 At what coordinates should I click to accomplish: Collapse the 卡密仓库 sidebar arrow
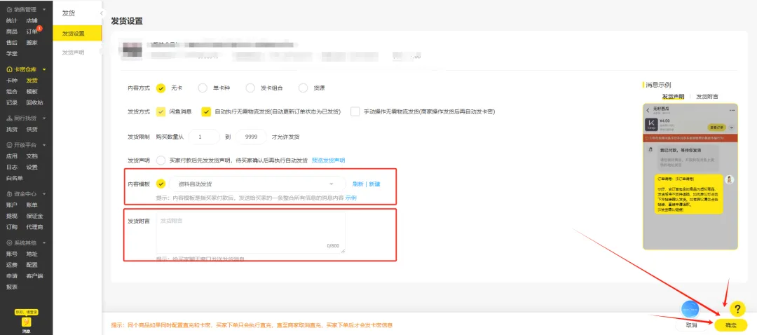coord(44,69)
